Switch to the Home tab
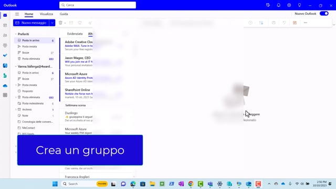The height and width of the screenshot is (189, 336). [x=29, y=14]
